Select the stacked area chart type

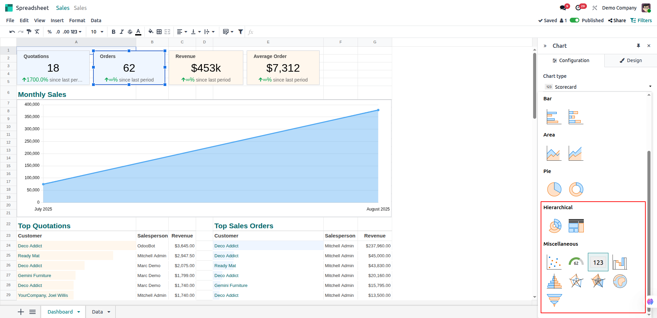pos(576,153)
